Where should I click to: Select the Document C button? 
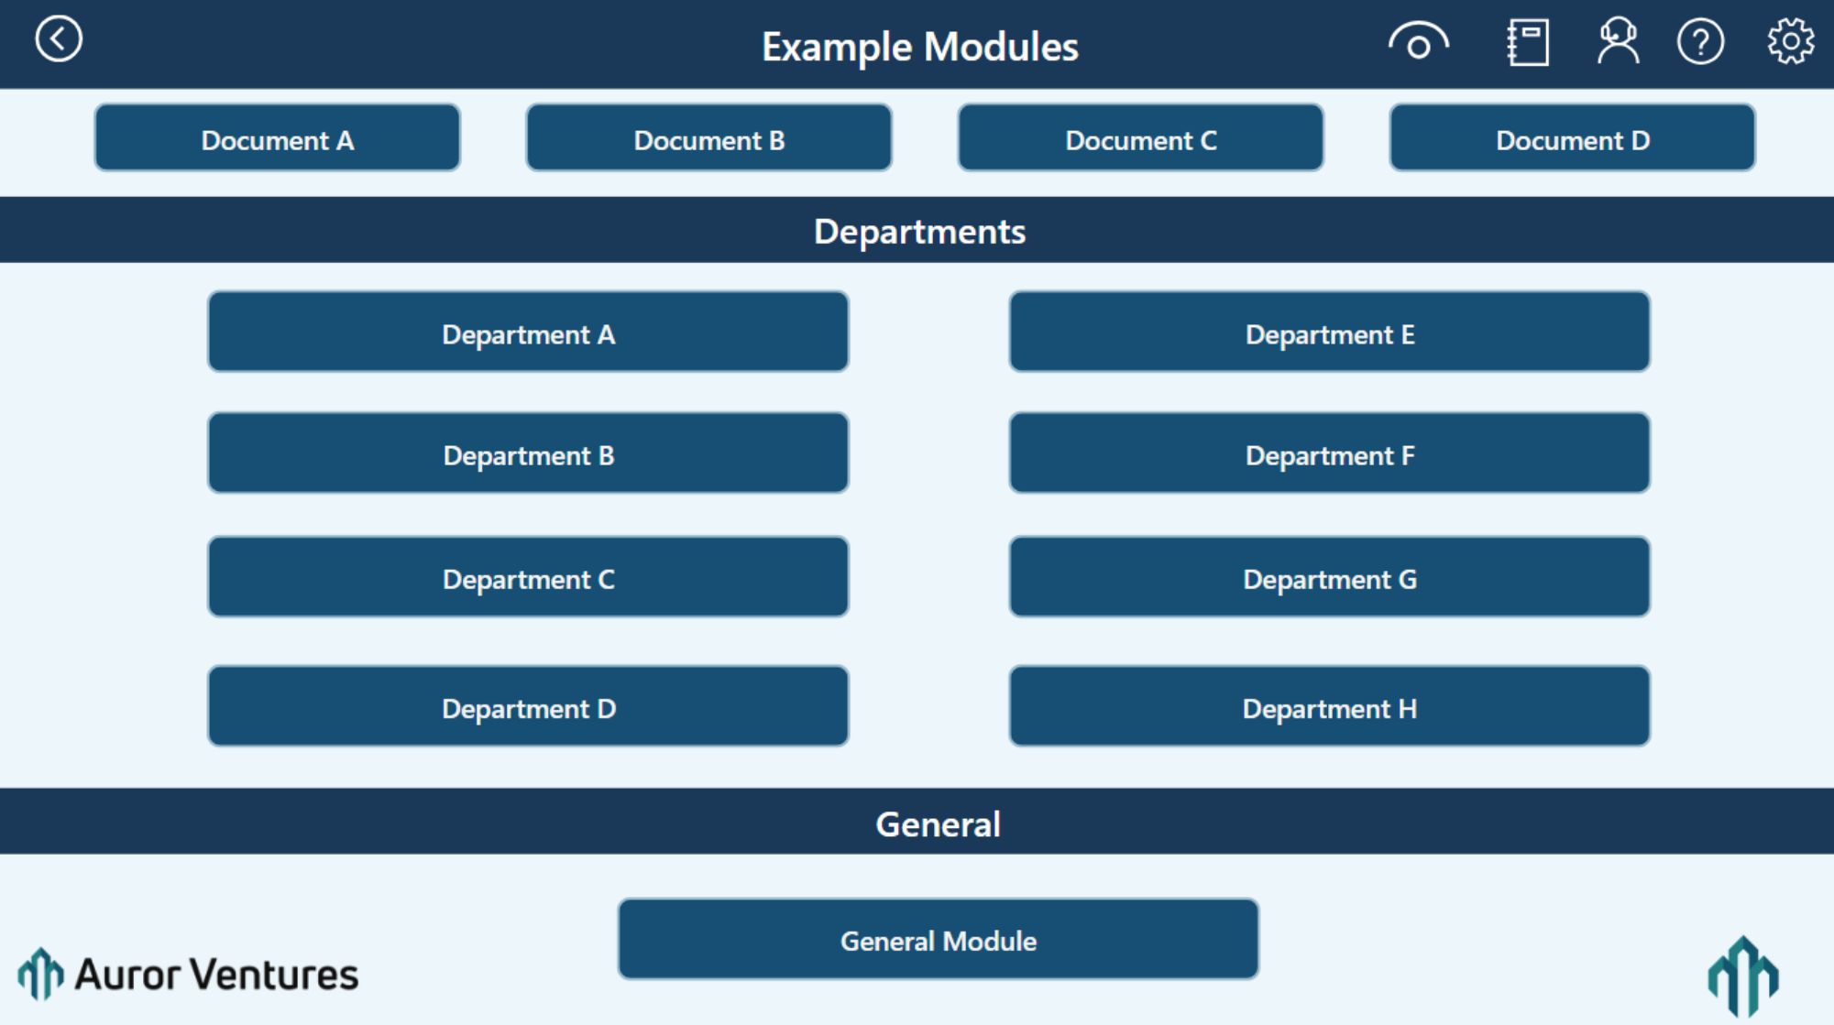coord(1140,139)
